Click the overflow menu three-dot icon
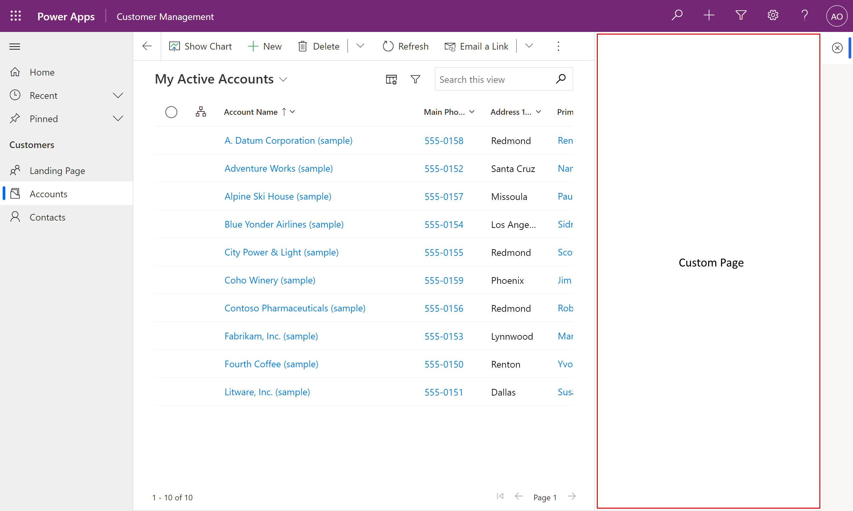Image resolution: width=853 pixels, height=511 pixels. click(558, 46)
